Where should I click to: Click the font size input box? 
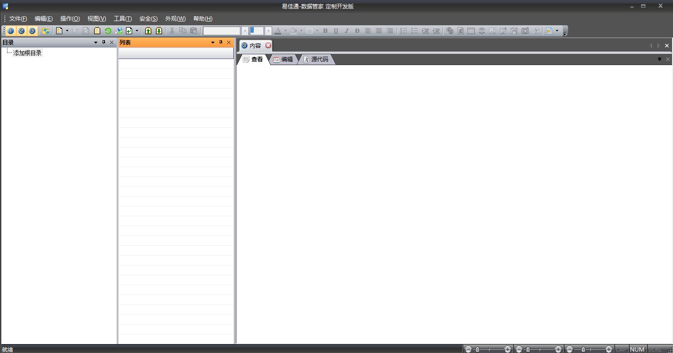[x=257, y=31]
